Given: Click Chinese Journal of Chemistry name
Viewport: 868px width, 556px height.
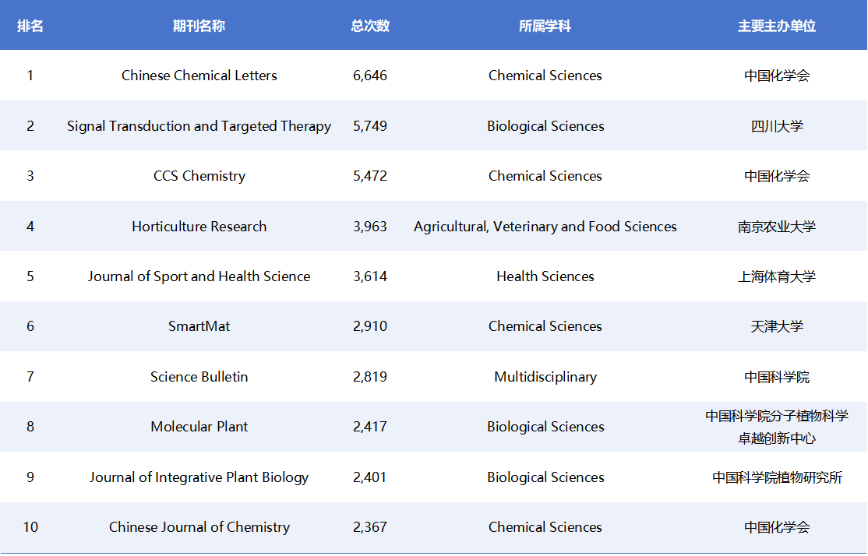Looking at the screenshot, I should pos(199,527).
